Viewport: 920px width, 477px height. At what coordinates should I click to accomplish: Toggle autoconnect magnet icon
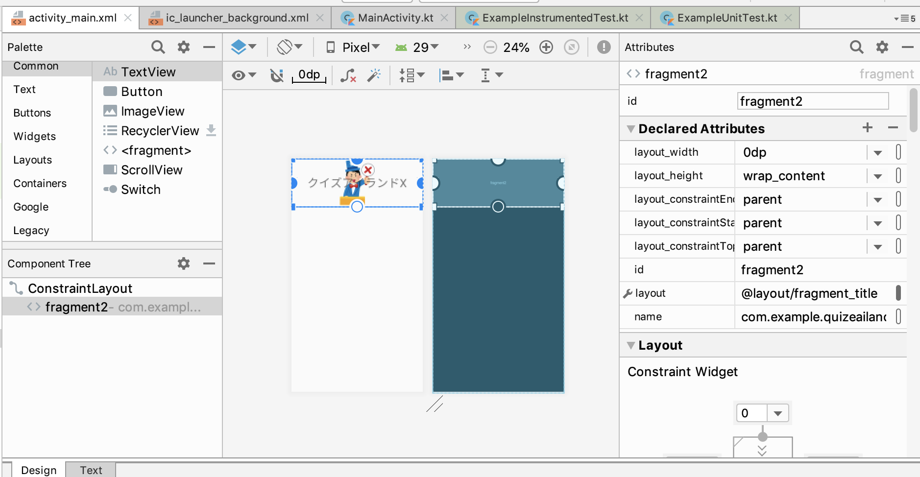pos(277,75)
